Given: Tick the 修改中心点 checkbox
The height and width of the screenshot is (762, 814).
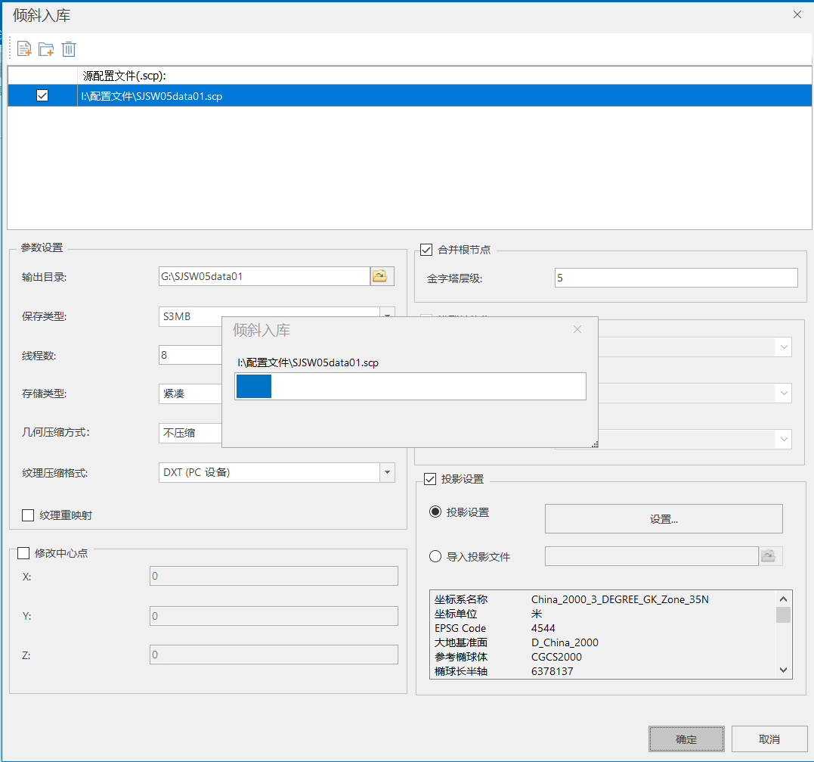Looking at the screenshot, I should tap(23, 553).
